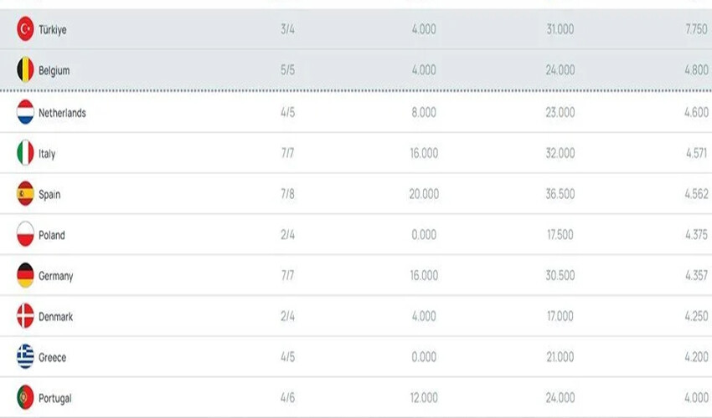712x418 pixels.
Task: Click Türkiye's 7.750 average value
Action: (x=696, y=30)
